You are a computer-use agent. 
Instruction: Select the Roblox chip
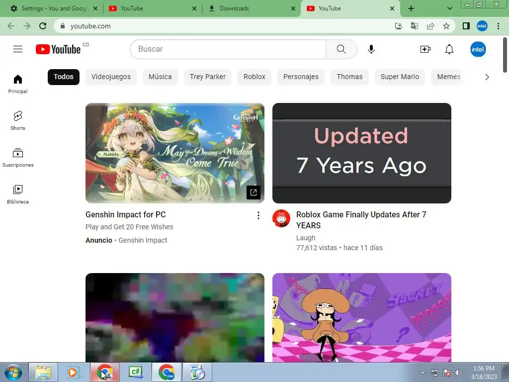254,77
